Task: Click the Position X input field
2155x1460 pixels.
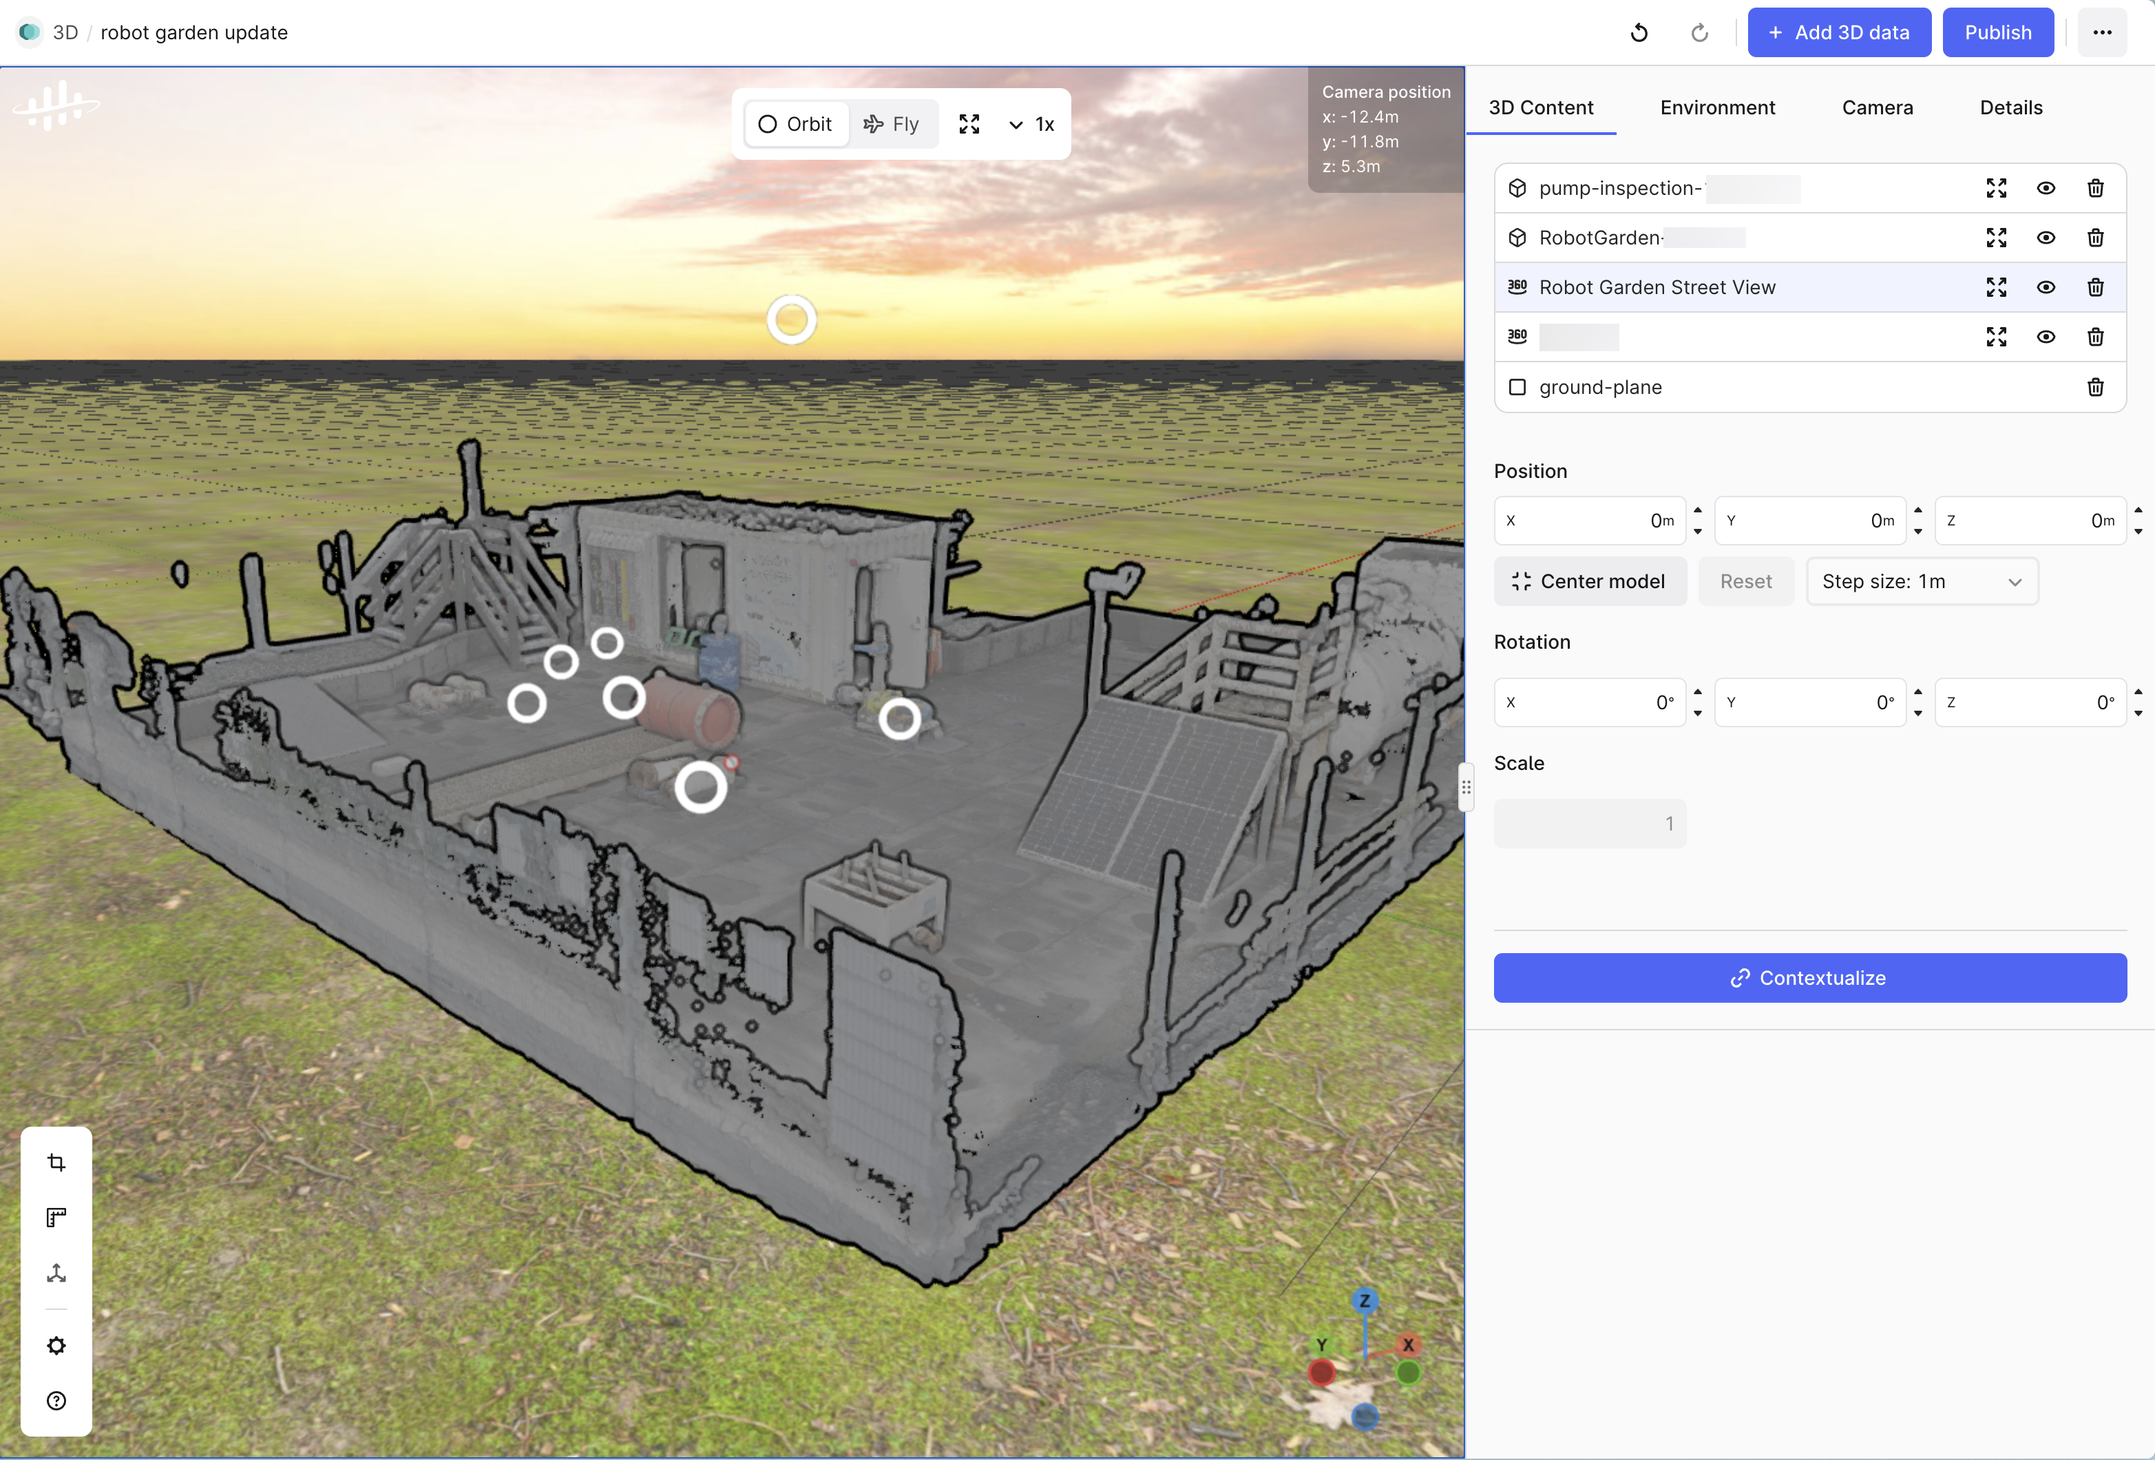Action: tap(1589, 521)
